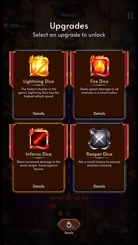The height and width of the screenshot is (245, 138).
Task: Open Details for Fire Dice
Action: point(99,113)
